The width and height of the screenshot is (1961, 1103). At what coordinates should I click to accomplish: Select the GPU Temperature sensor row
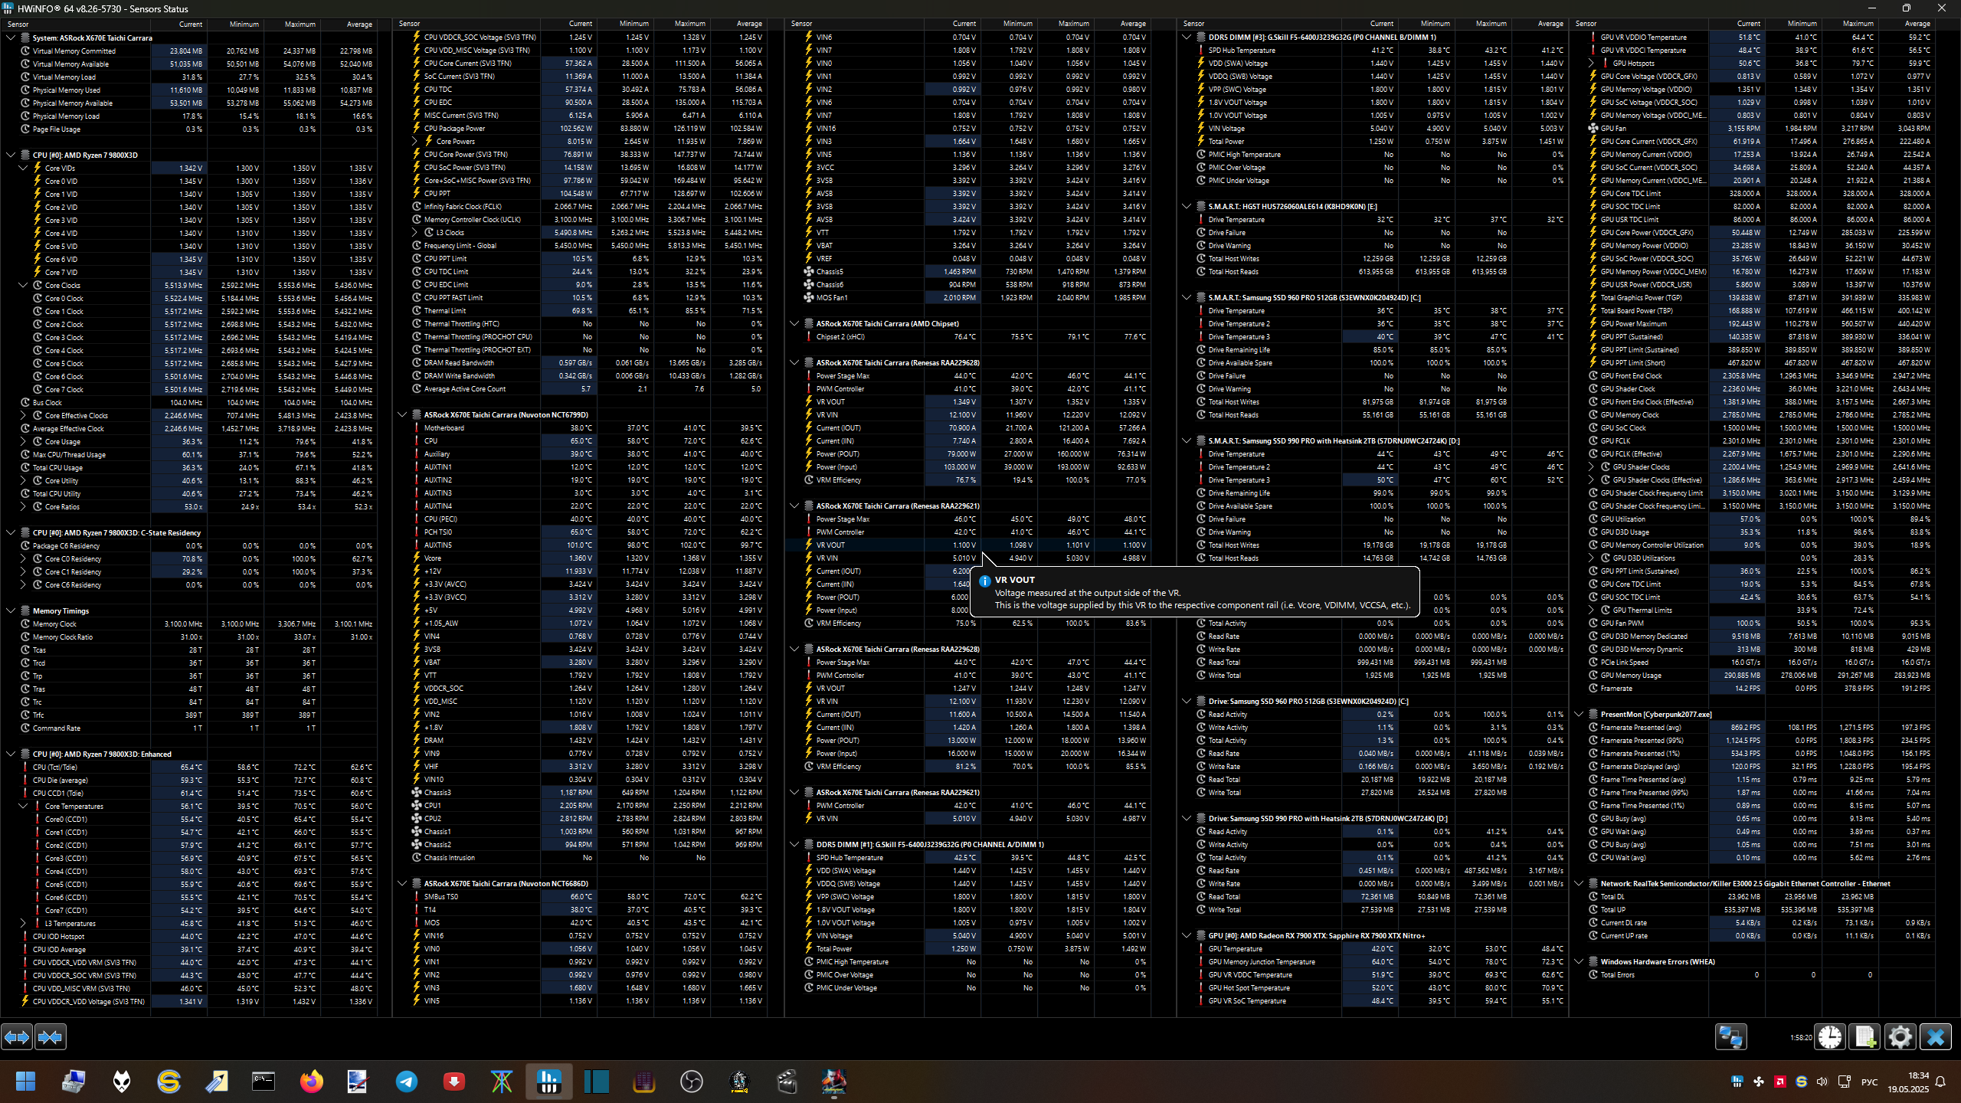(1235, 949)
